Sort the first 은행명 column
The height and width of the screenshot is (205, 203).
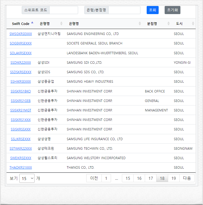point(61,24)
